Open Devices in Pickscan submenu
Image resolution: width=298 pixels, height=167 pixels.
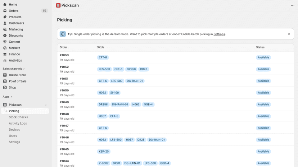tap(14, 130)
